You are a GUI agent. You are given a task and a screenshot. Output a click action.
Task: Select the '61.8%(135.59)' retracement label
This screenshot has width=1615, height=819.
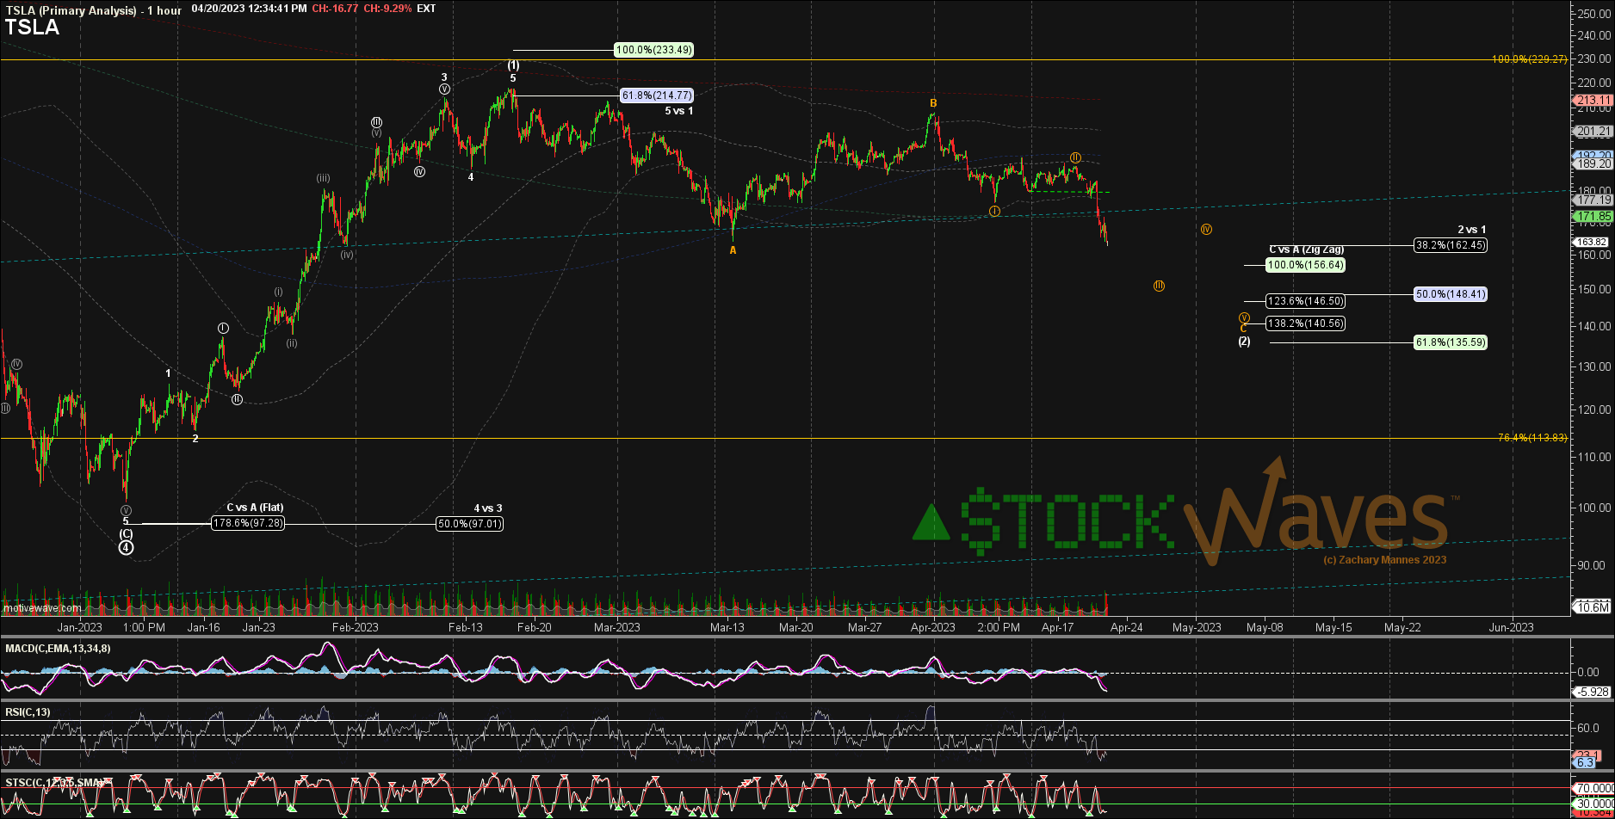click(x=1451, y=342)
